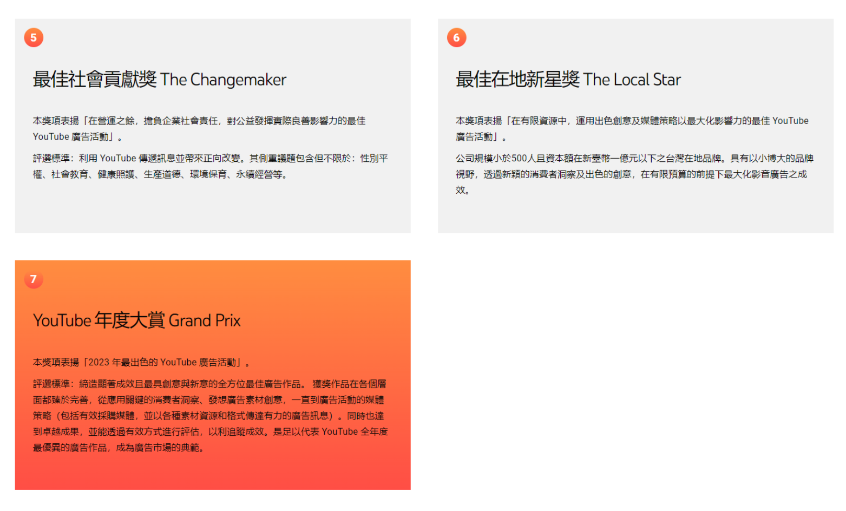Click the line 最優異的廣告作品，成為廣告市場的典範。
The image size is (846, 511).
[119, 448]
